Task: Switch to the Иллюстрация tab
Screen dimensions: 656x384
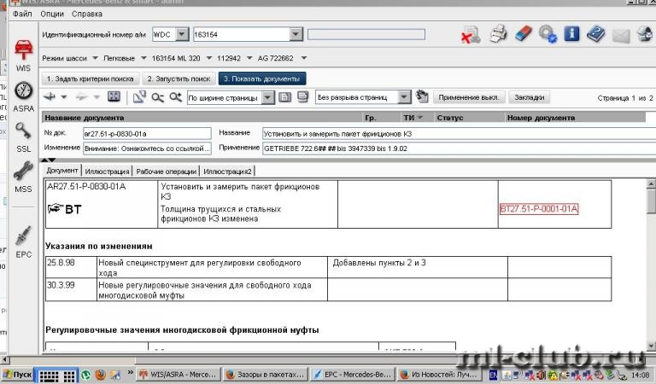Action: coord(107,171)
